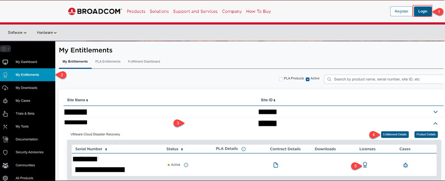The image size is (445, 181).
Task: Click the Contract Details column header
Action: pos(285,149)
